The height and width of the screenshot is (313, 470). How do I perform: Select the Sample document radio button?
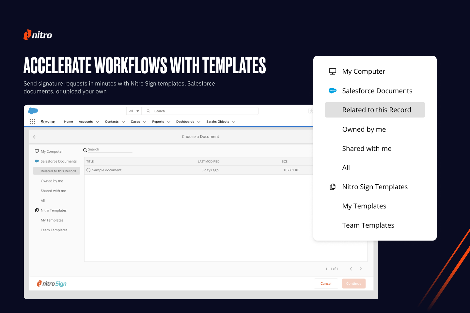pos(88,170)
